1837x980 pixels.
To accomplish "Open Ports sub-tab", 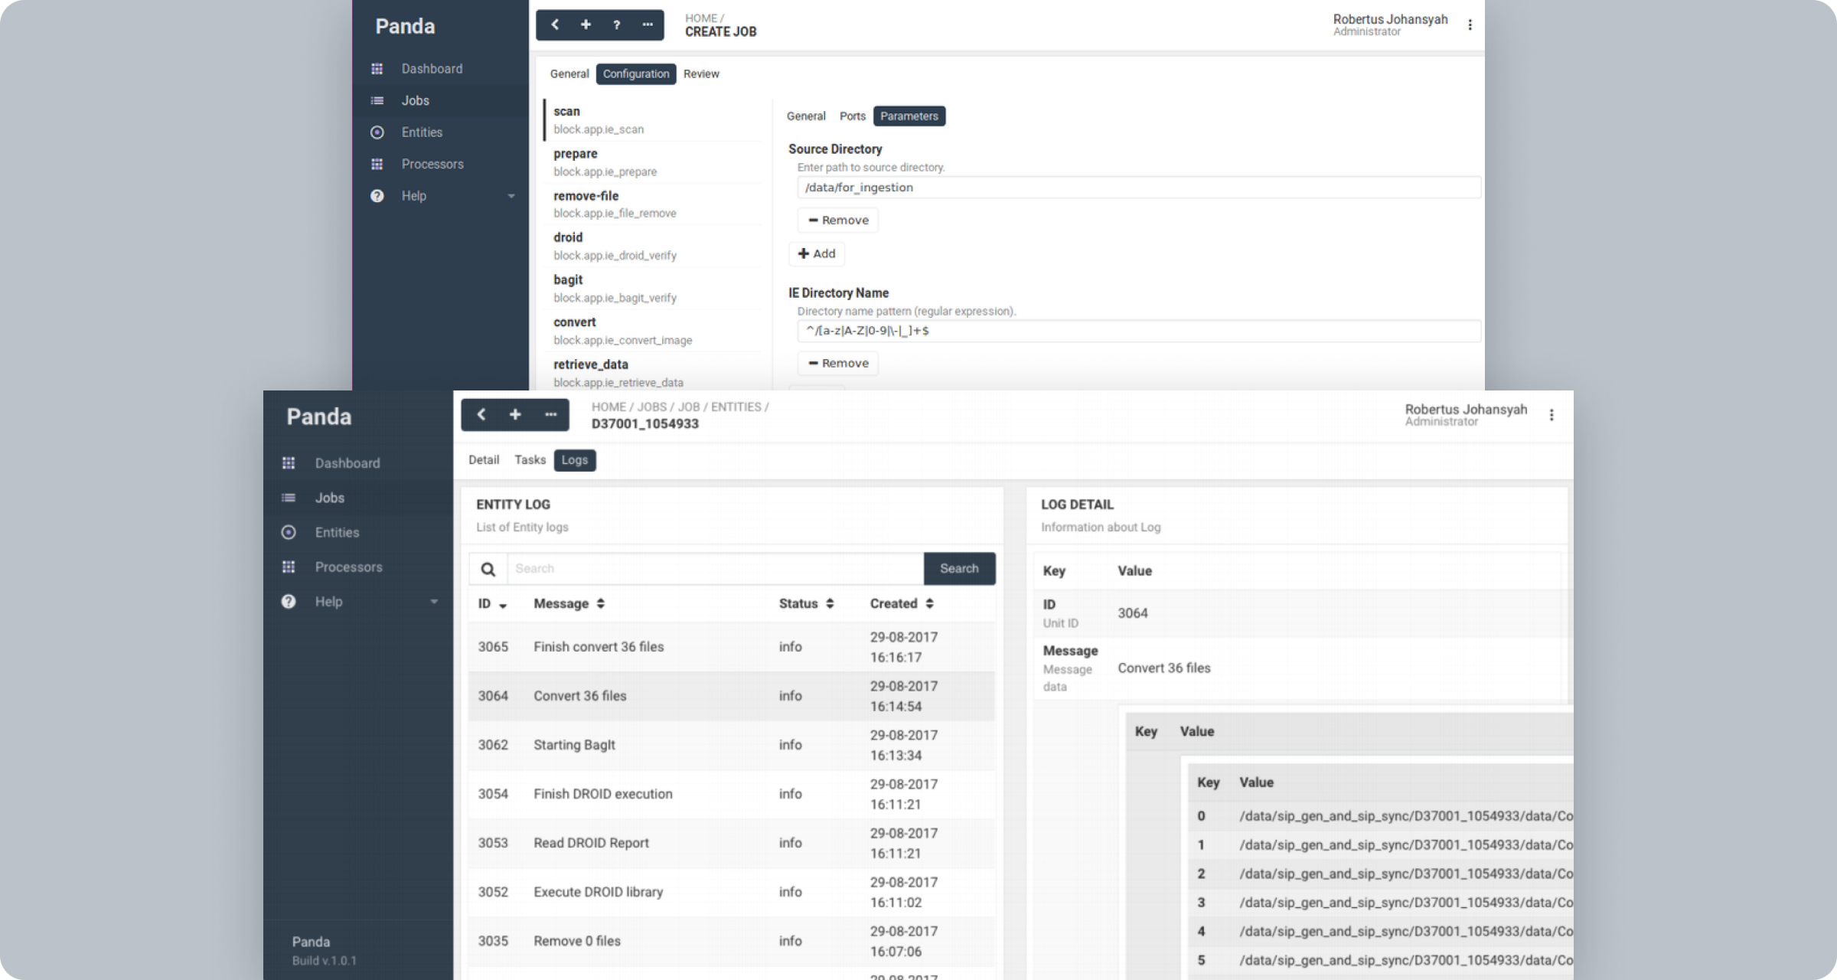I will pos(852,116).
